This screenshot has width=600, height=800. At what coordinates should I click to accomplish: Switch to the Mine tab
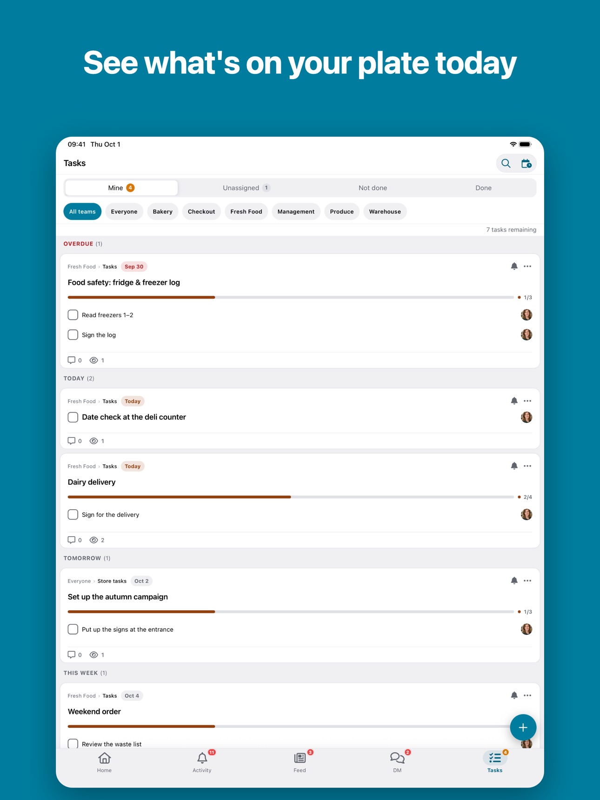(x=121, y=188)
